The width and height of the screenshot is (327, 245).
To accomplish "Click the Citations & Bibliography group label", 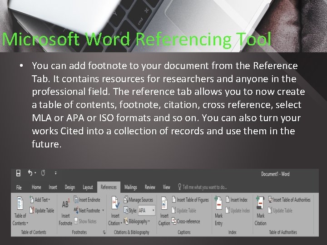I will (131, 232).
